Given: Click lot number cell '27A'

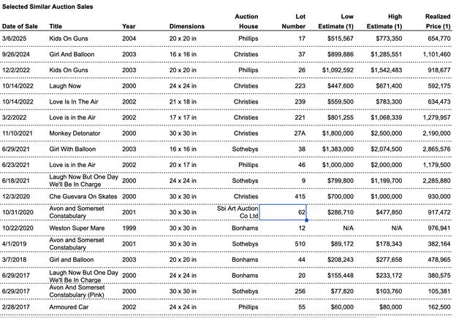Looking at the screenshot, I should 299,134.
